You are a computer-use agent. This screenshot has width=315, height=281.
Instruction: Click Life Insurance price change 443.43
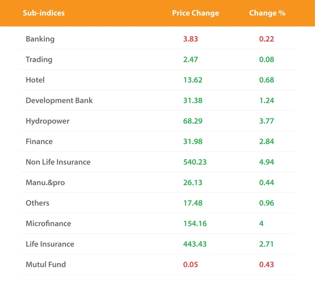(195, 244)
